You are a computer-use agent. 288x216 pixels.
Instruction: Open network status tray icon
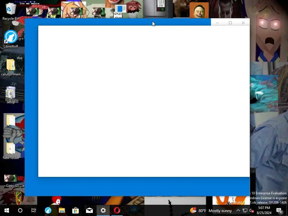tap(245, 210)
